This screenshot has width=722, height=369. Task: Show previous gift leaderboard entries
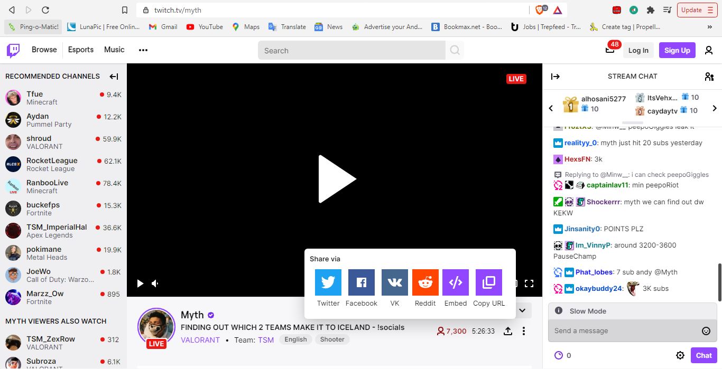coord(551,108)
